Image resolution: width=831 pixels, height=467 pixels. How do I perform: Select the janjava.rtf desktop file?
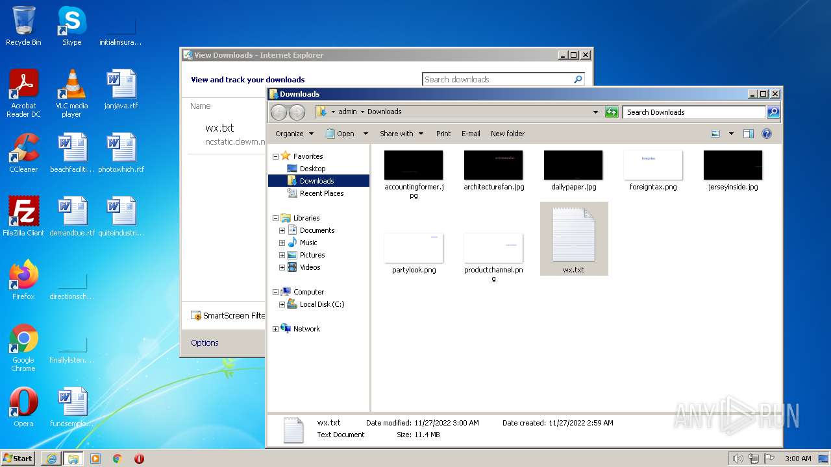121,90
